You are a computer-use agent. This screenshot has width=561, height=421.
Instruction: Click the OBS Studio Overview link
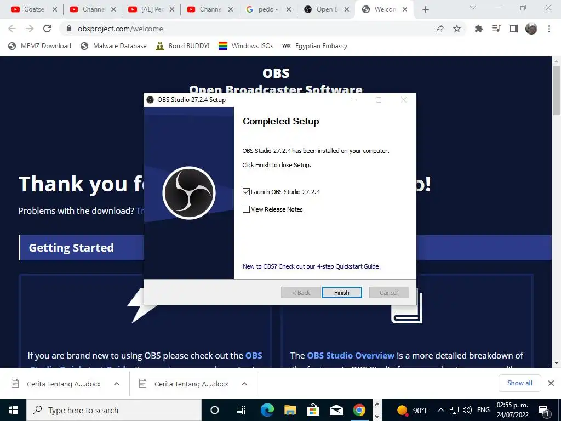coord(351,355)
